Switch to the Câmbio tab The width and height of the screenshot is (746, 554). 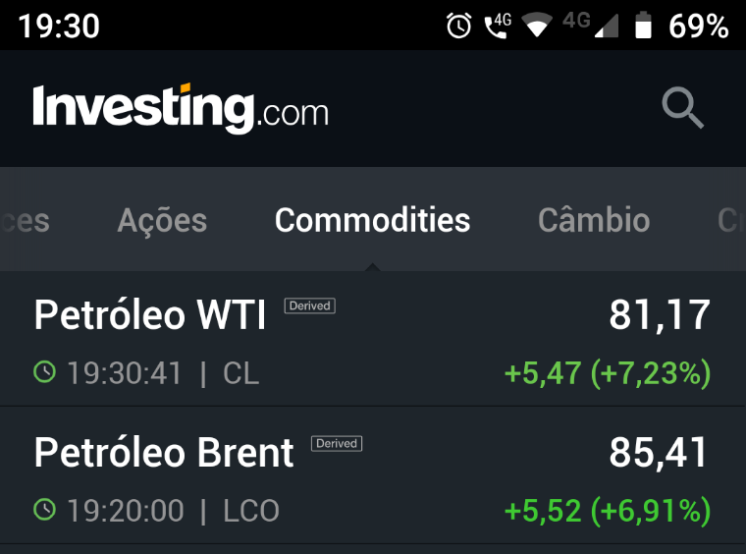pyautogui.click(x=593, y=220)
